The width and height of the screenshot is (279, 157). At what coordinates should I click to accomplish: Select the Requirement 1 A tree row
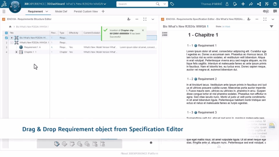(83, 47)
